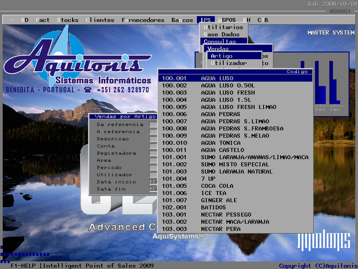Click the Aquilonis barcode-style logo at bottom right
The image size is (358, 269).
point(324,241)
